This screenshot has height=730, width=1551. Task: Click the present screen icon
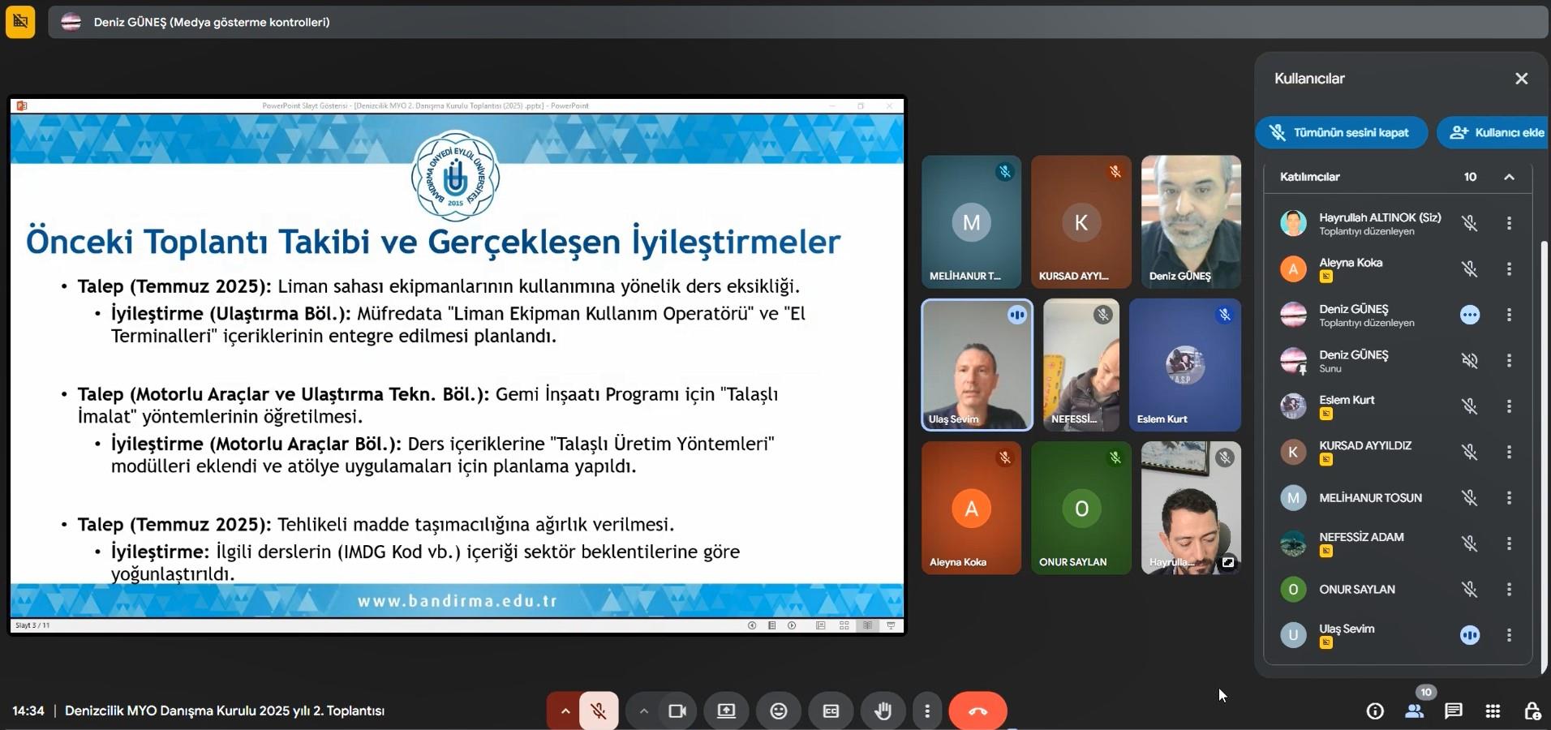click(726, 711)
